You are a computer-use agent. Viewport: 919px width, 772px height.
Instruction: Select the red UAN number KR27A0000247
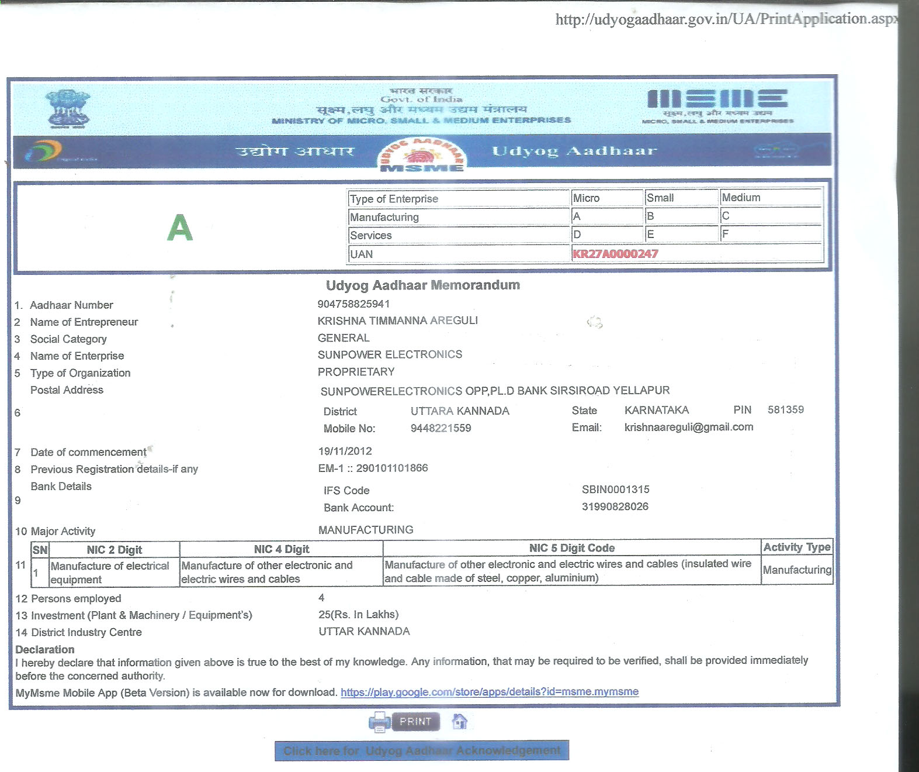coord(615,254)
